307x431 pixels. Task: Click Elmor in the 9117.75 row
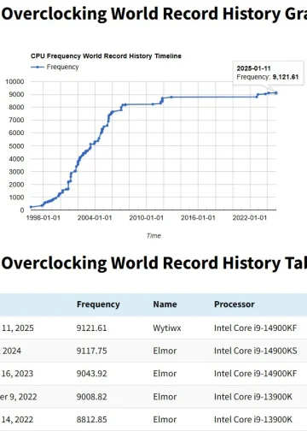point(165,351)
